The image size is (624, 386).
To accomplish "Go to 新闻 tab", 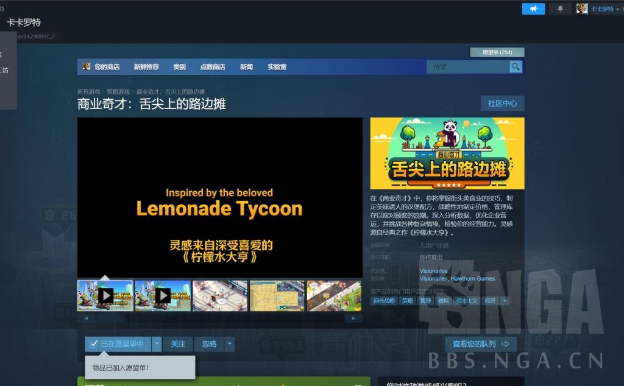I will 246,67.
